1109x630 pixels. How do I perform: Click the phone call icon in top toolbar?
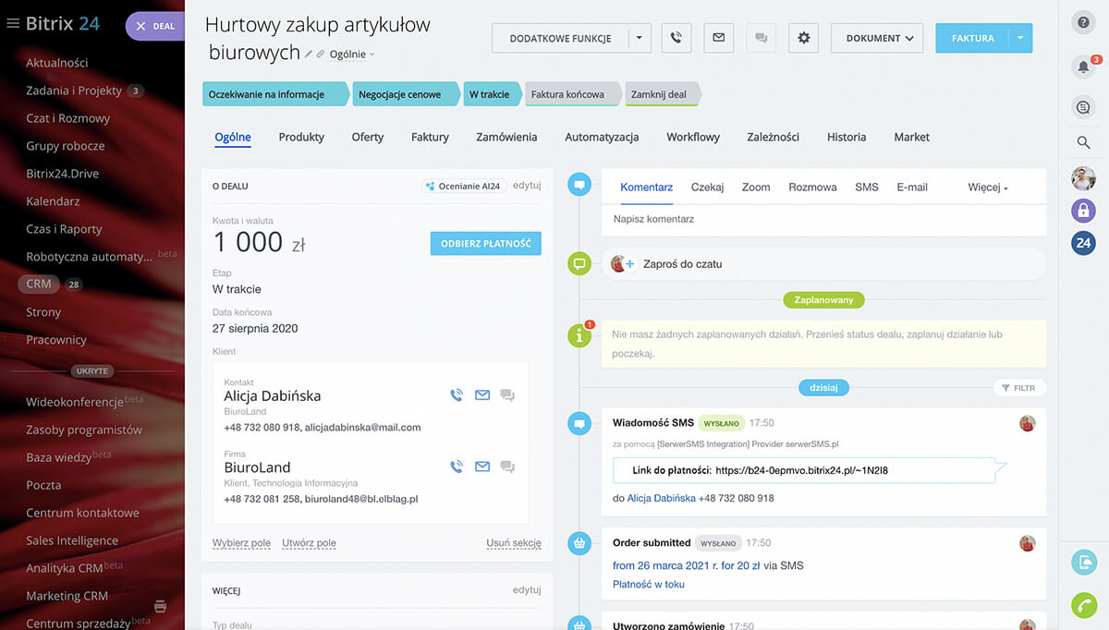676,38
